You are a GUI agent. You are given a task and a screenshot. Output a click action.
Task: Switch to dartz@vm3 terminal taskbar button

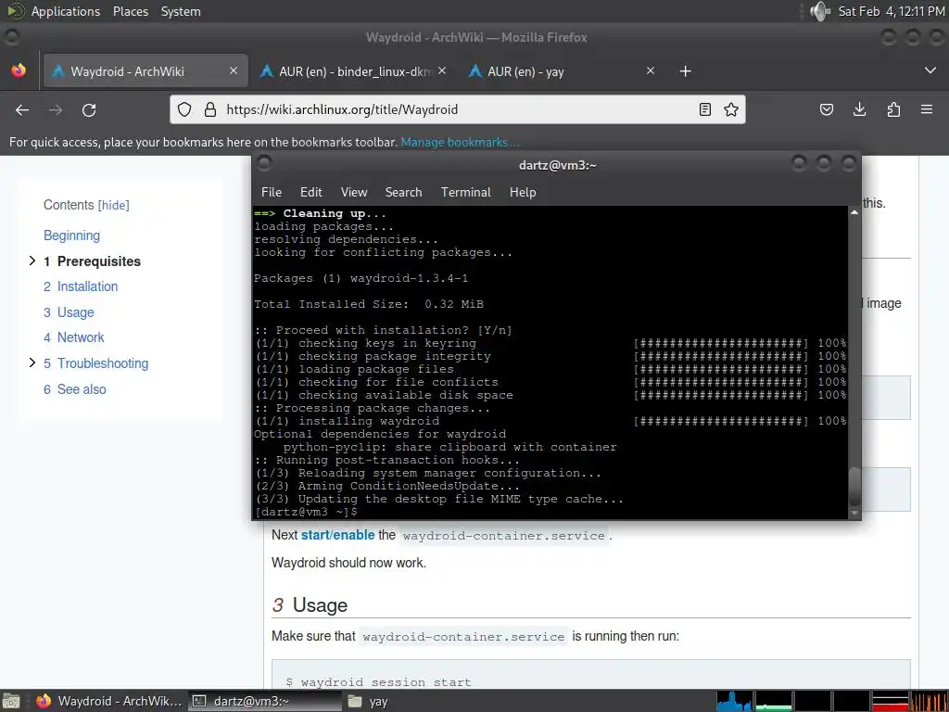click(264, 701)
